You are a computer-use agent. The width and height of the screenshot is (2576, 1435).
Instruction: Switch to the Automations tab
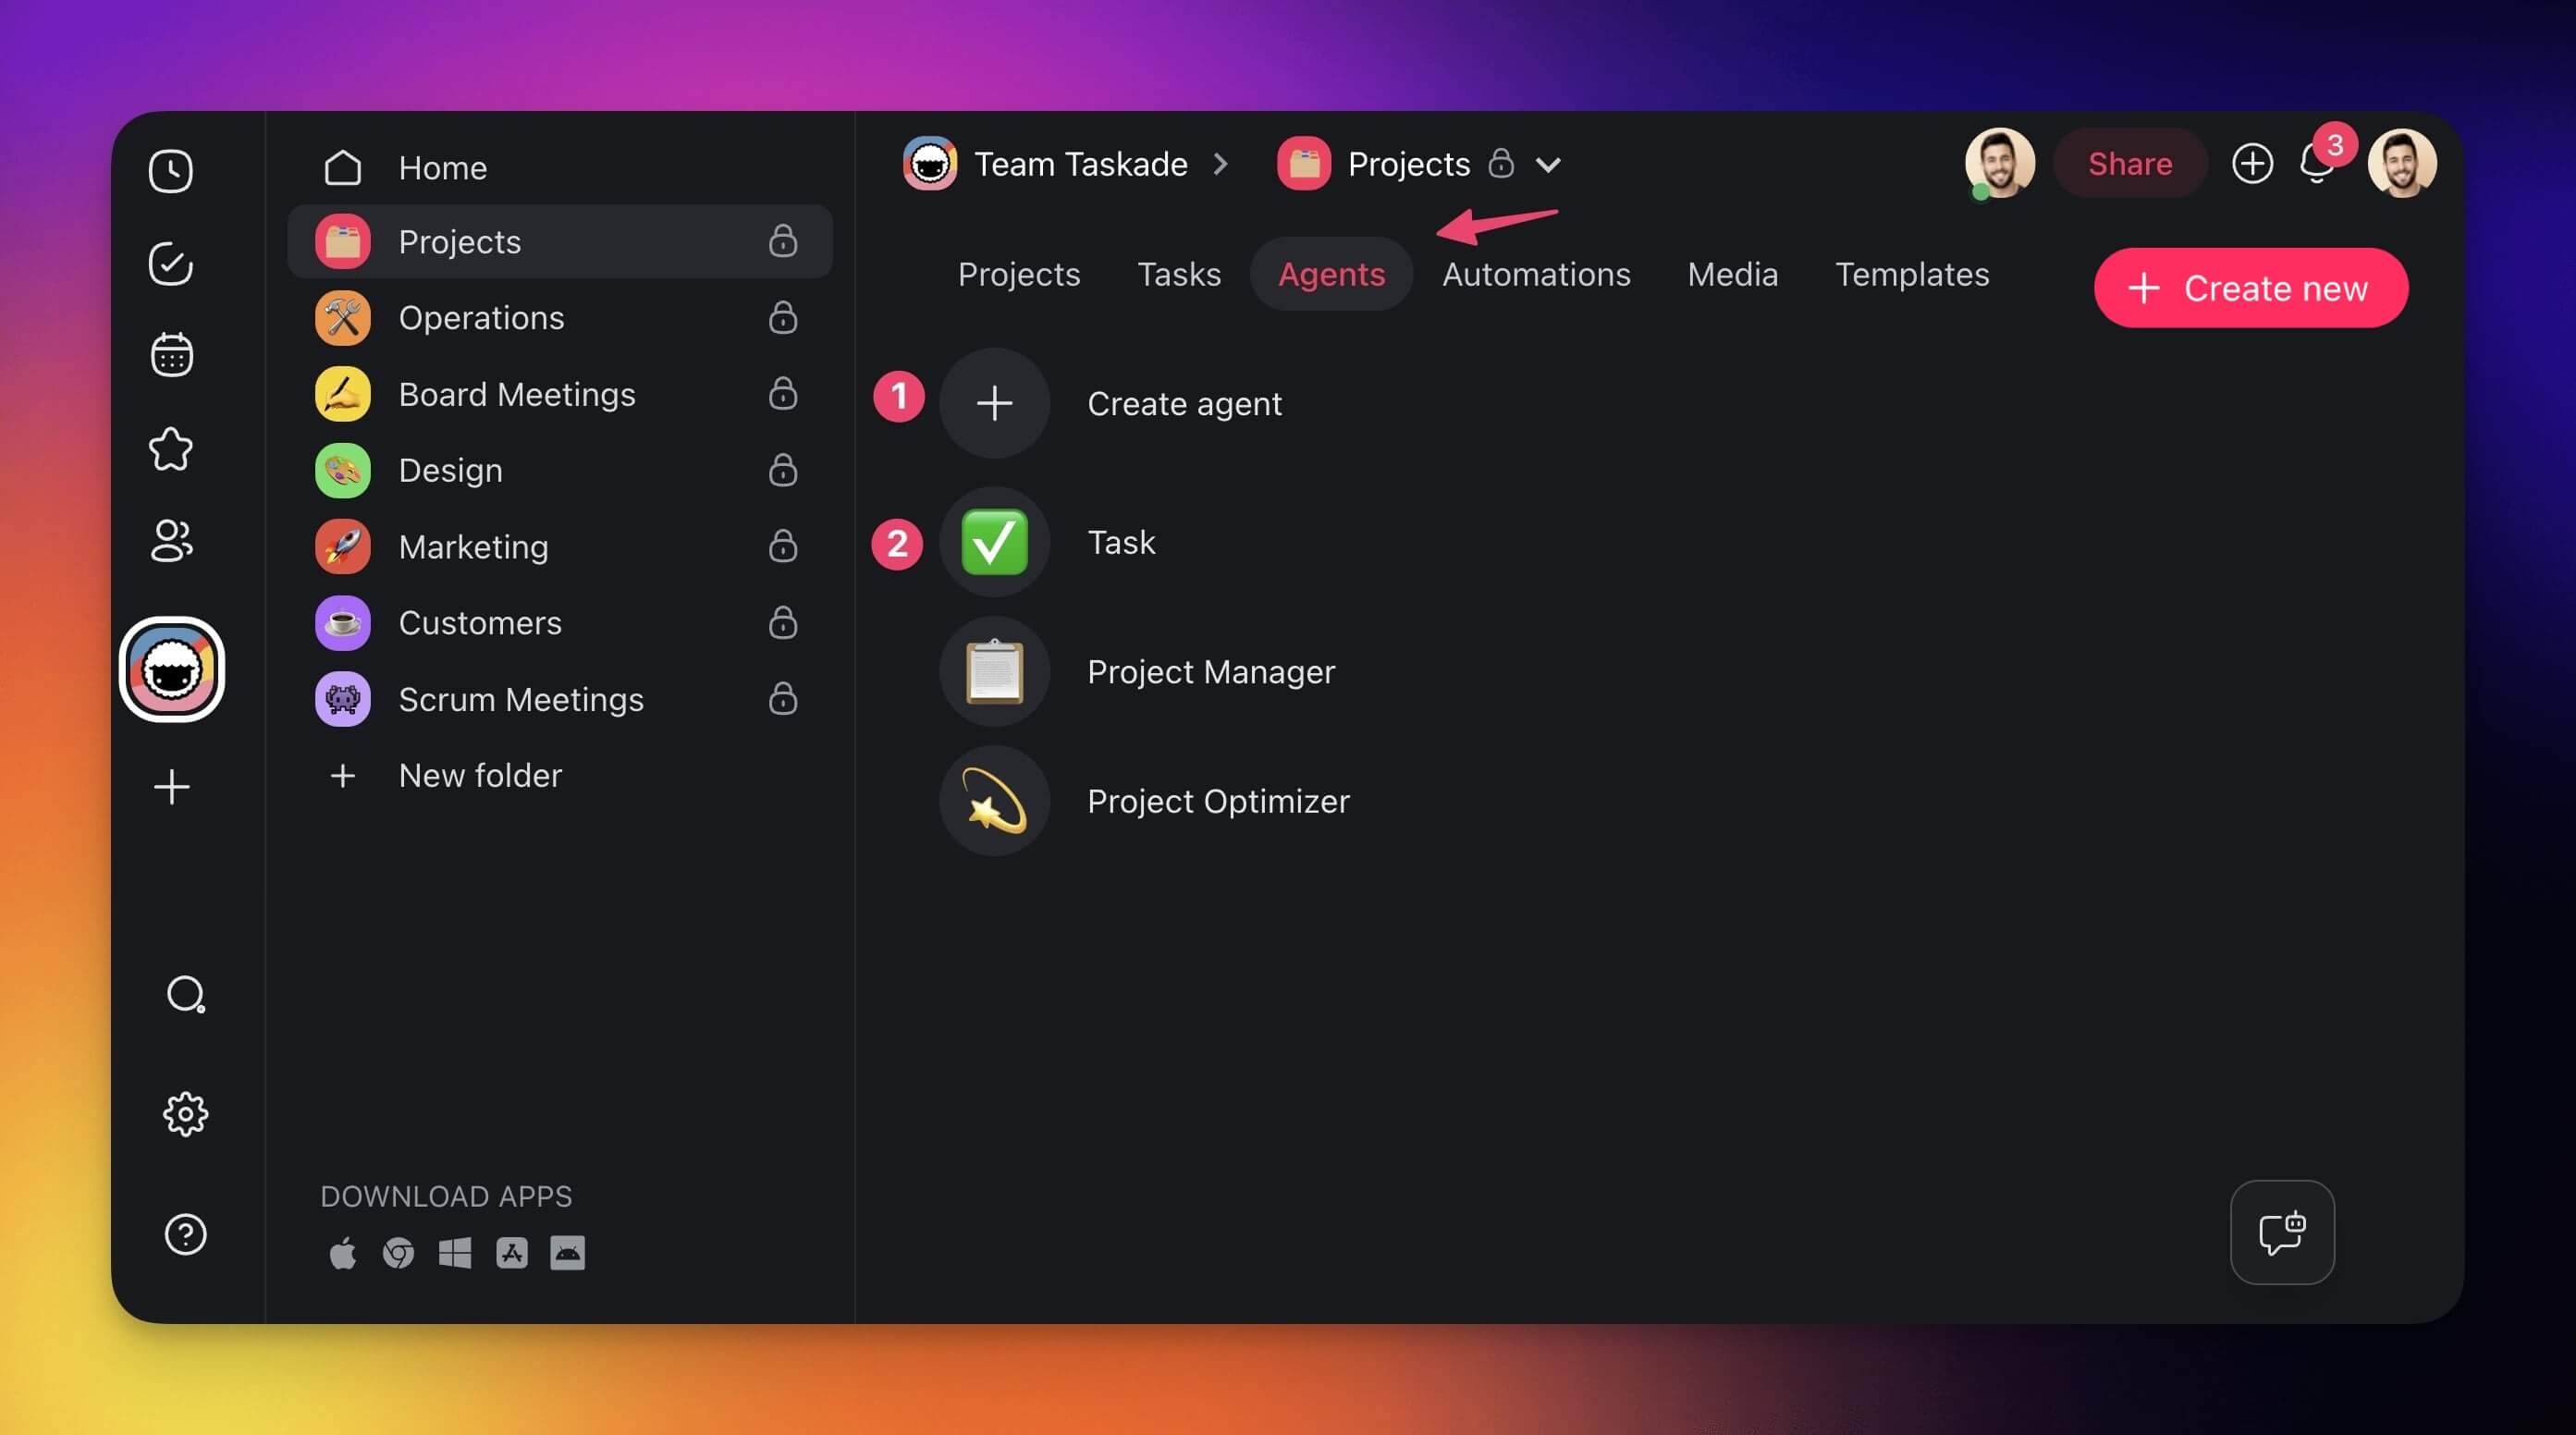[1535, 274]
